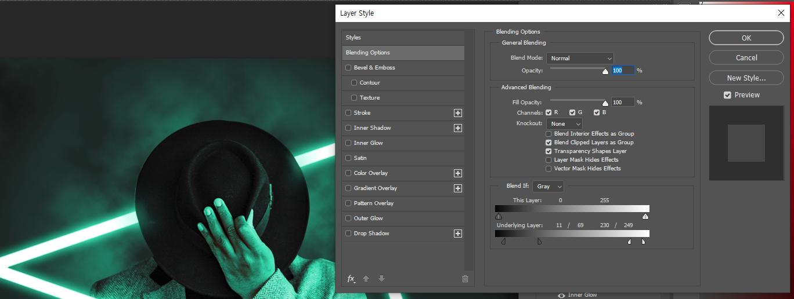The height and width of the screenshot is (299, 794).
Task: Enable Color Overlay checkbox
Action: point(348,173)
